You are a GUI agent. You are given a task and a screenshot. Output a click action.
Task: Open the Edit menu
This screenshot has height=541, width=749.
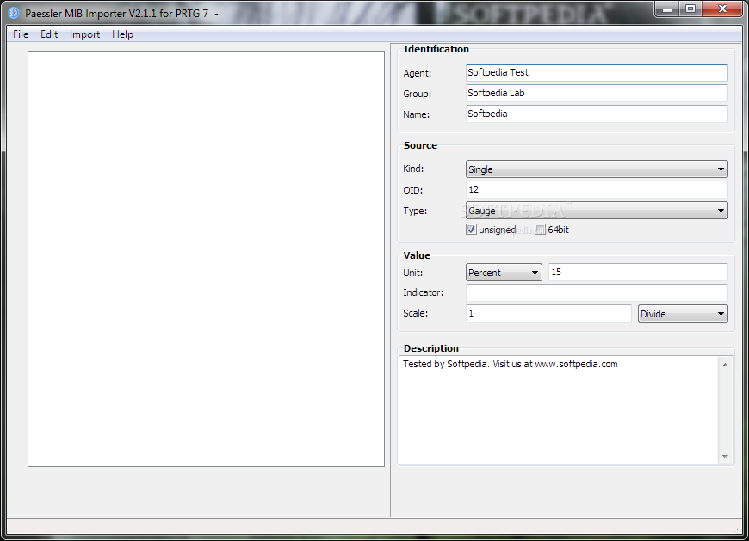pos(49,34)
